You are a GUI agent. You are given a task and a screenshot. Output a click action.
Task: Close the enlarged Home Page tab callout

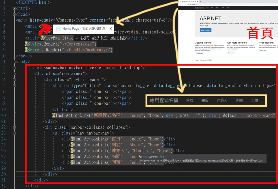pyautogui.click(x=111, y=28)
